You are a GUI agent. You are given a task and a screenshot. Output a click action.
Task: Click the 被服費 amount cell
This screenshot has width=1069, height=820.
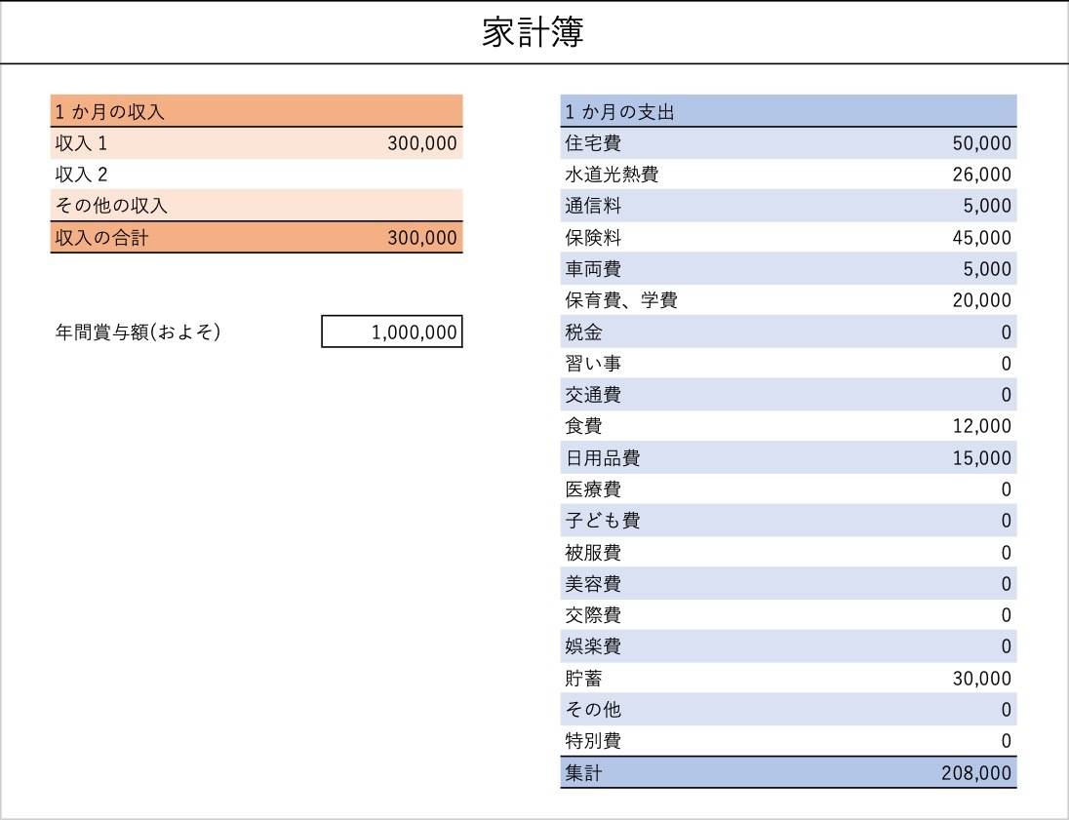pyautogui.click(x=1007, y=553)
